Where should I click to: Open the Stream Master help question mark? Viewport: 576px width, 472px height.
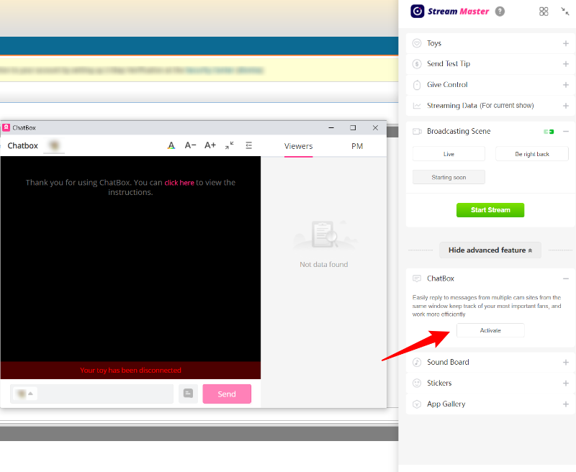coord(500,12)
